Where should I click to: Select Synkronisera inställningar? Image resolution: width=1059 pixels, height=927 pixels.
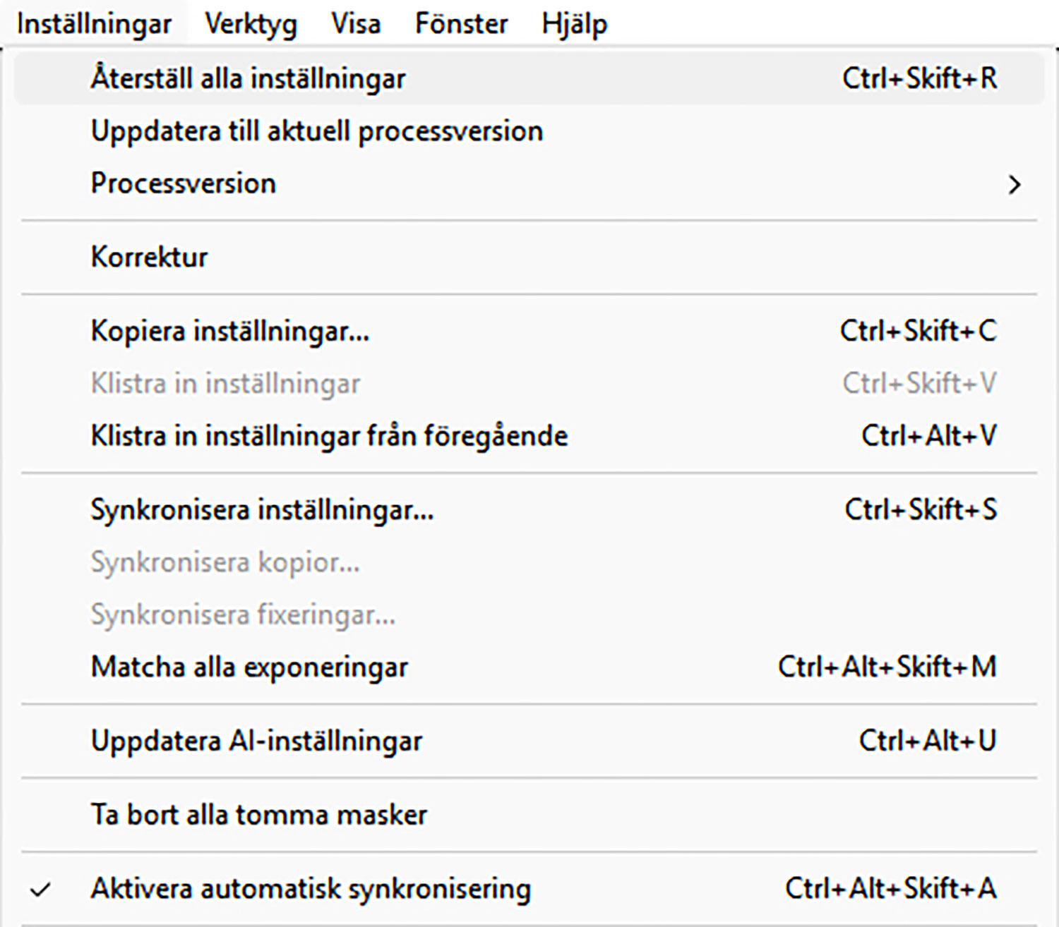[262, 509]
